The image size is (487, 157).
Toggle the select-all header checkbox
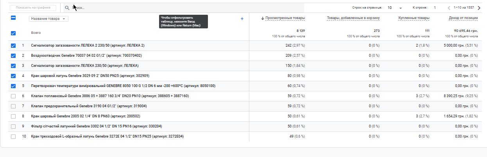tap(13, 18)
